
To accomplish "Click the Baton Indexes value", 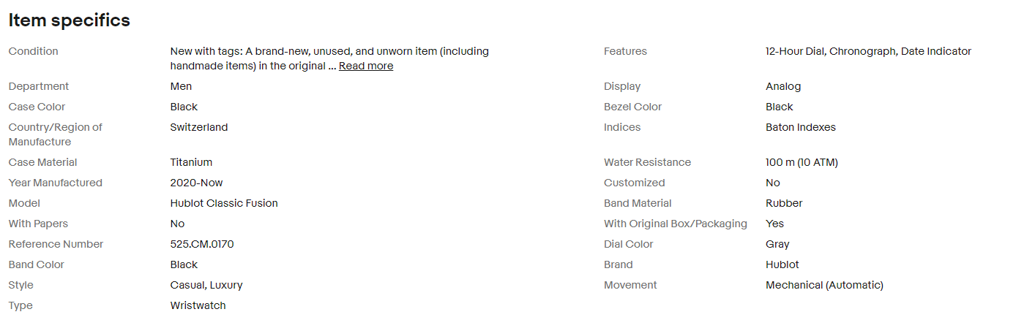I will point(801,127).
